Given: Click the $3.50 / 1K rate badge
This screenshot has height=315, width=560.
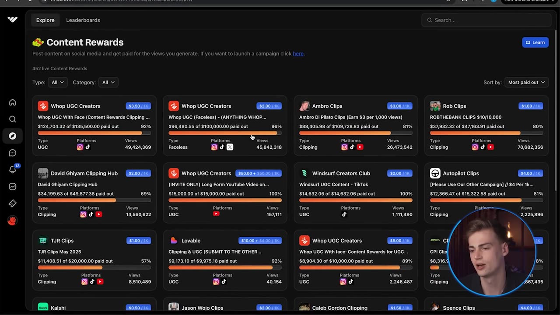Looking at the screenshot, I should coord(138,106).
